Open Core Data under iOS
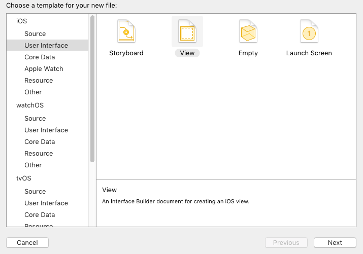 coord(40,57)
